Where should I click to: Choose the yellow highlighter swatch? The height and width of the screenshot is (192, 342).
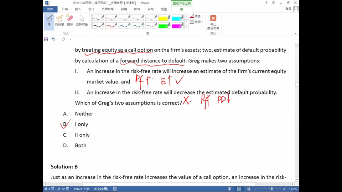164,18
